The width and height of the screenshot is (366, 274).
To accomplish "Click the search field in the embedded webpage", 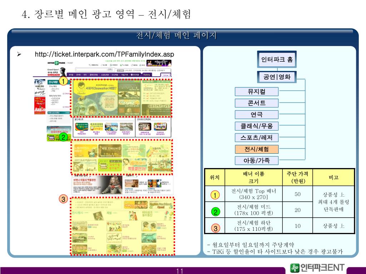I will (x=91, y=70).
